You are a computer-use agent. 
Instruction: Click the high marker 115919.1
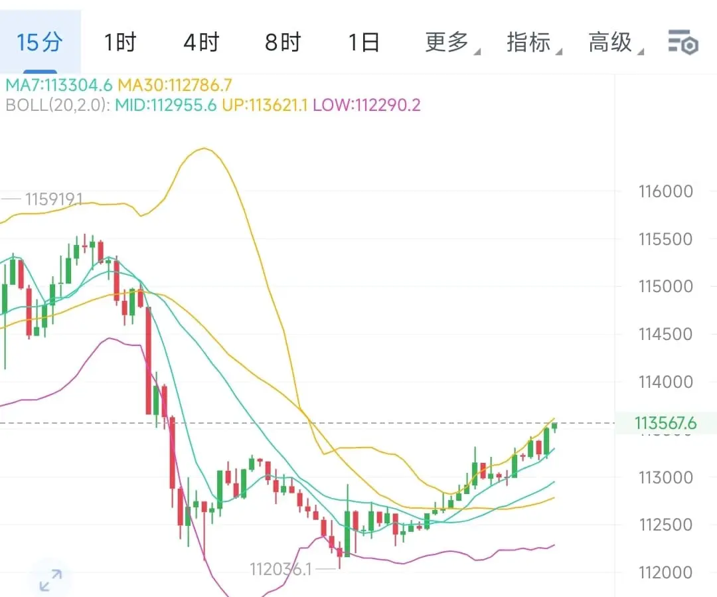(54, 199)
